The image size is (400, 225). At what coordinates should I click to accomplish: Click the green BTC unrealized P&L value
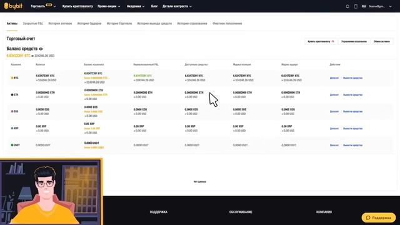[x=142, y=76]
